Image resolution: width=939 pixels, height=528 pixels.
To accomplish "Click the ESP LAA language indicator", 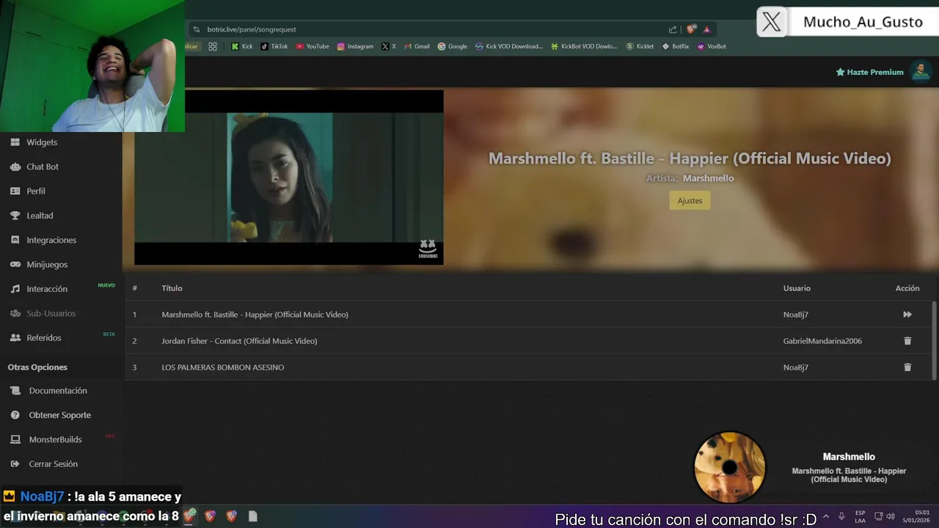I will coord(860,516).
